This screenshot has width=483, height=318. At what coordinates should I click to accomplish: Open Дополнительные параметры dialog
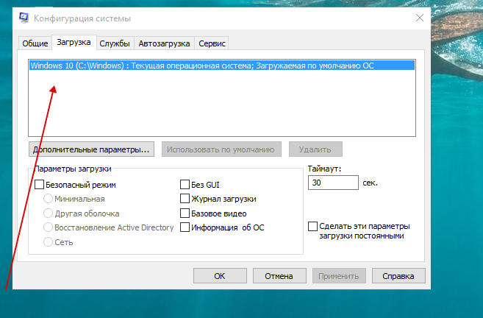(91, 149)
